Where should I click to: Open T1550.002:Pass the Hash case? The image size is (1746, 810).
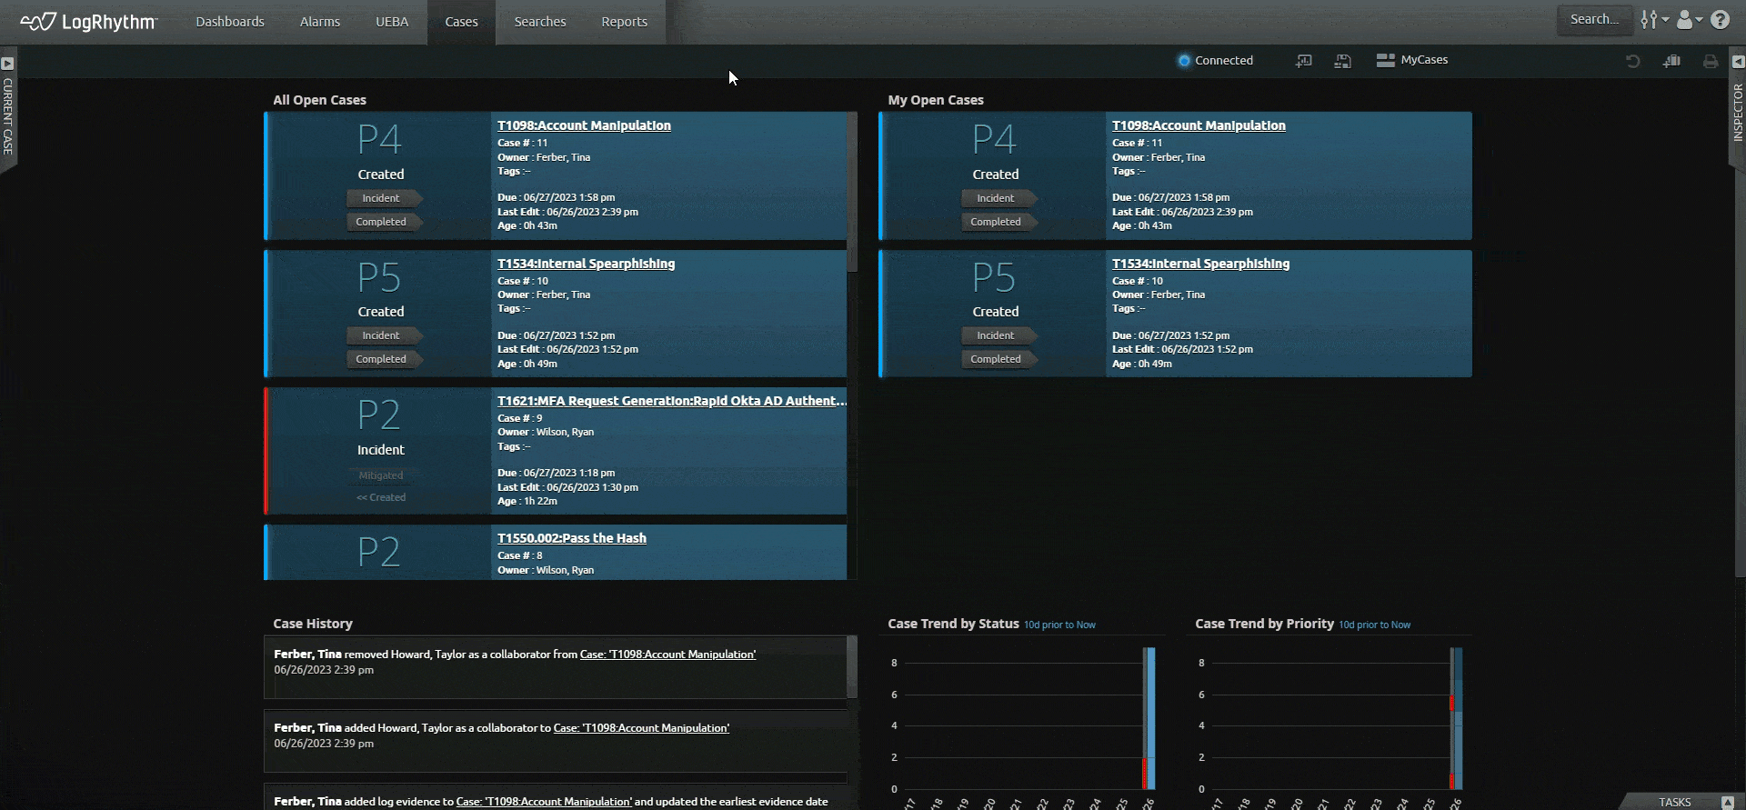pos(571,538)
